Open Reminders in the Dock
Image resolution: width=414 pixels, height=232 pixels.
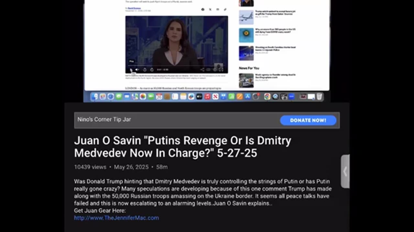175,96
